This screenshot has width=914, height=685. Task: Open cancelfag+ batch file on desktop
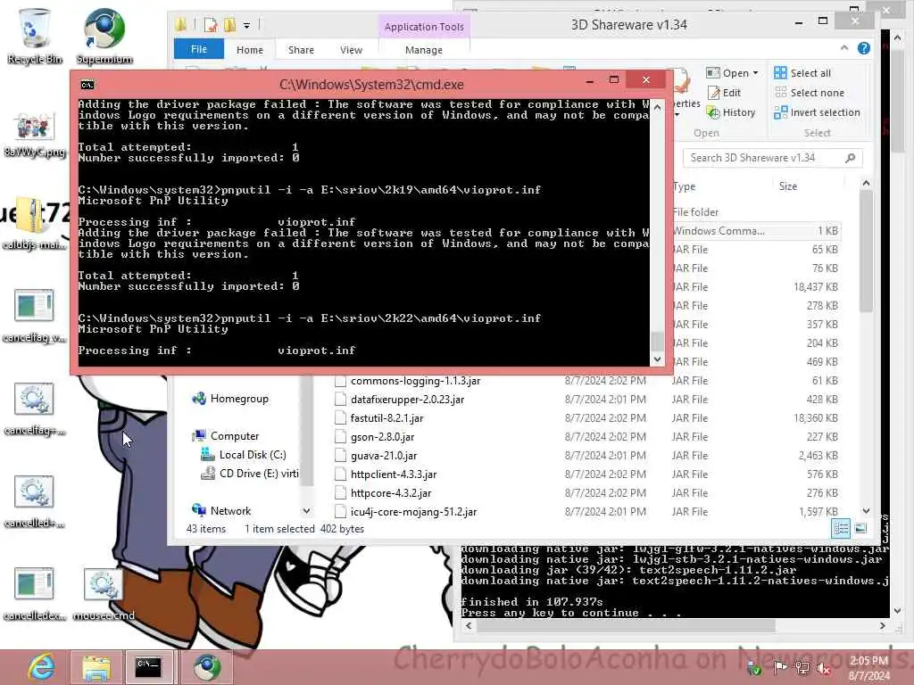(x=34, y=409)
